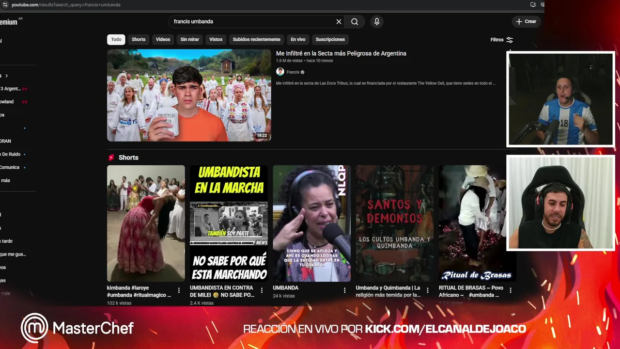Select the Subidos recientemente filter chip
Screen dimensions: 620x349
[256, 39]
